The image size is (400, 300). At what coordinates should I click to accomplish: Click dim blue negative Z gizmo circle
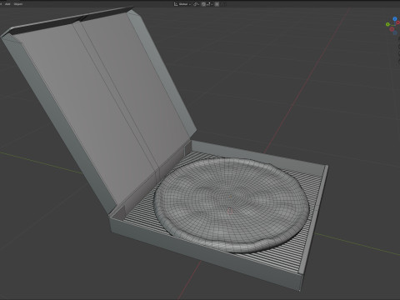[395, 32]
